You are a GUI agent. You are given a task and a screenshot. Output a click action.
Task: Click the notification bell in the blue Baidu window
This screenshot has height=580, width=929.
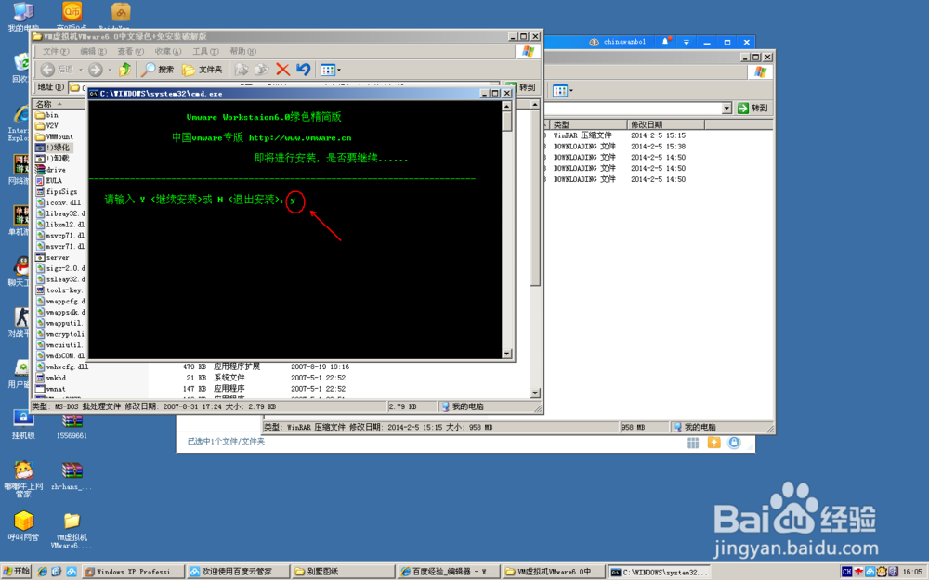[665, 42]
